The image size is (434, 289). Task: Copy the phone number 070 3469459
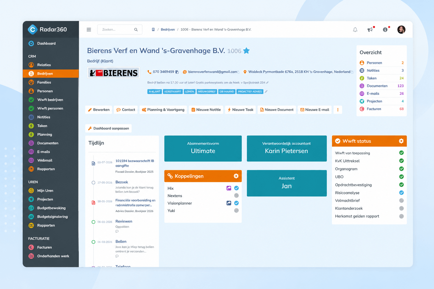(177, 72)
